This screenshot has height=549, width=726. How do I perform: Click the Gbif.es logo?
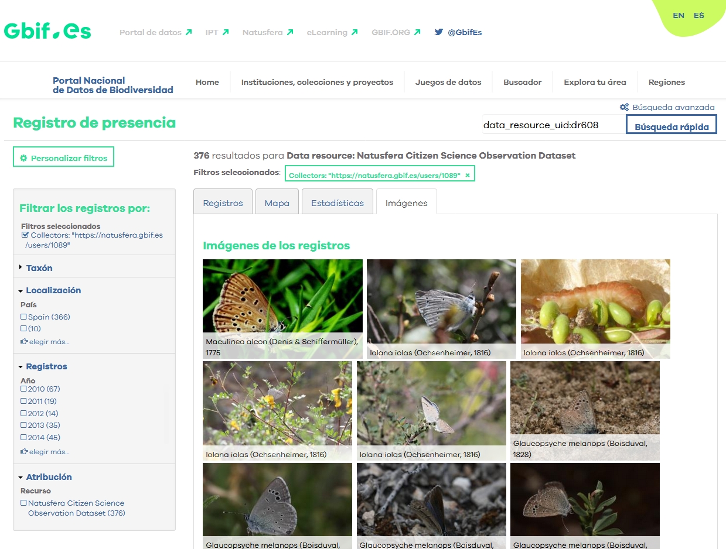click(x=47, y=31)
